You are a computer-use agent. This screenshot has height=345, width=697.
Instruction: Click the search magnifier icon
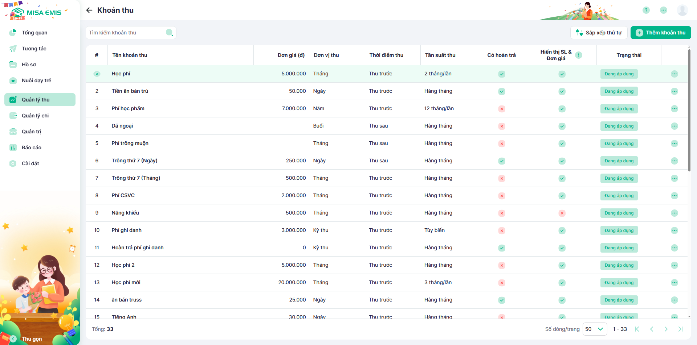(x=169, y=33)
